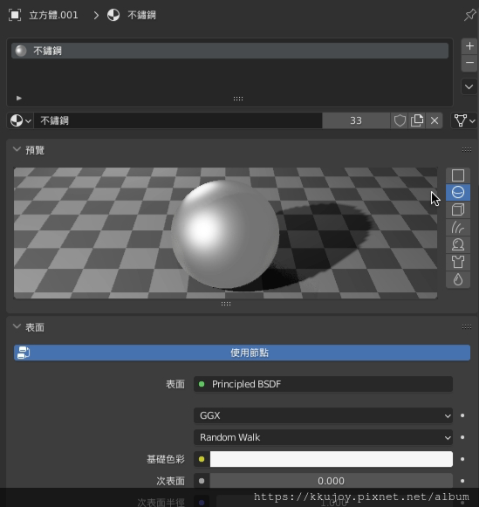Click the 使用節點 button
This screenshot has width=479, height=507.
tap(242, 353)
